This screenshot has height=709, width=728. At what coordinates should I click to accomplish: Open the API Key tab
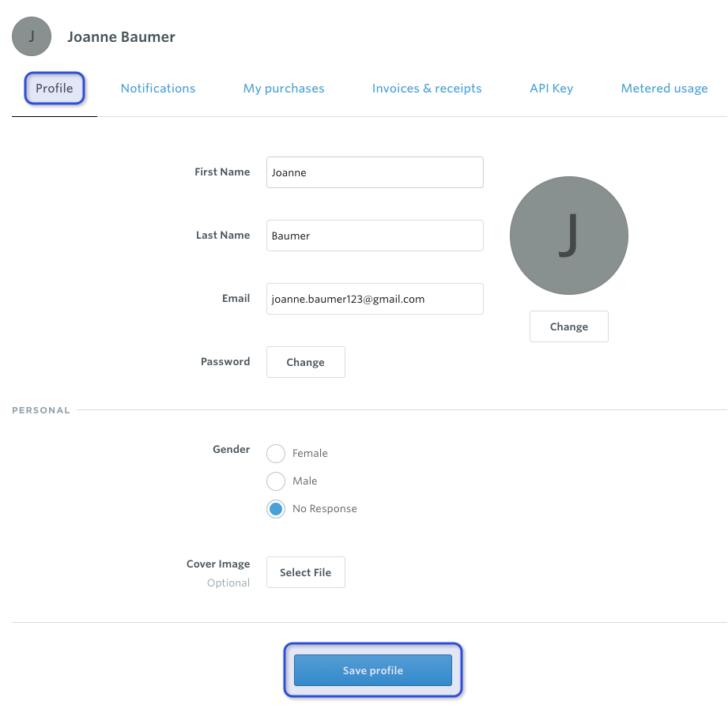coord(551,89)
